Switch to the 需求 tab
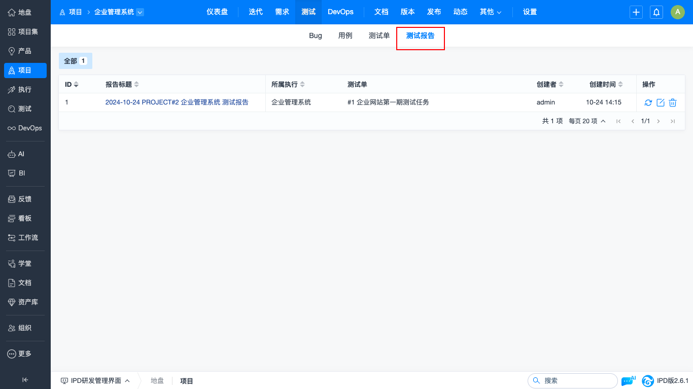Viewport: 693px width, 389px height. click(x=282, y=12)
